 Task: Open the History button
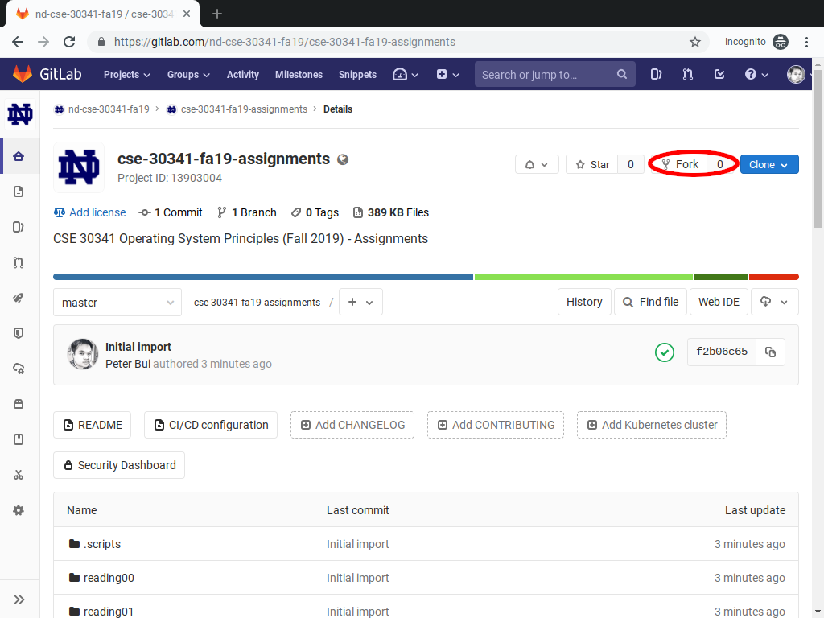click(x=584, y=303)
